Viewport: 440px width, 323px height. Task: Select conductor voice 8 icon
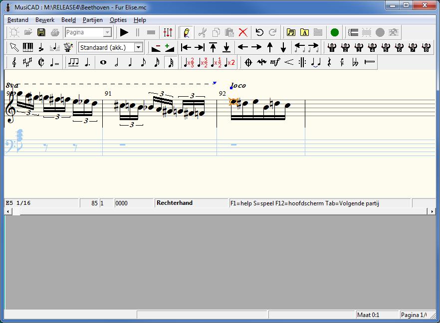tap(426, 47)
